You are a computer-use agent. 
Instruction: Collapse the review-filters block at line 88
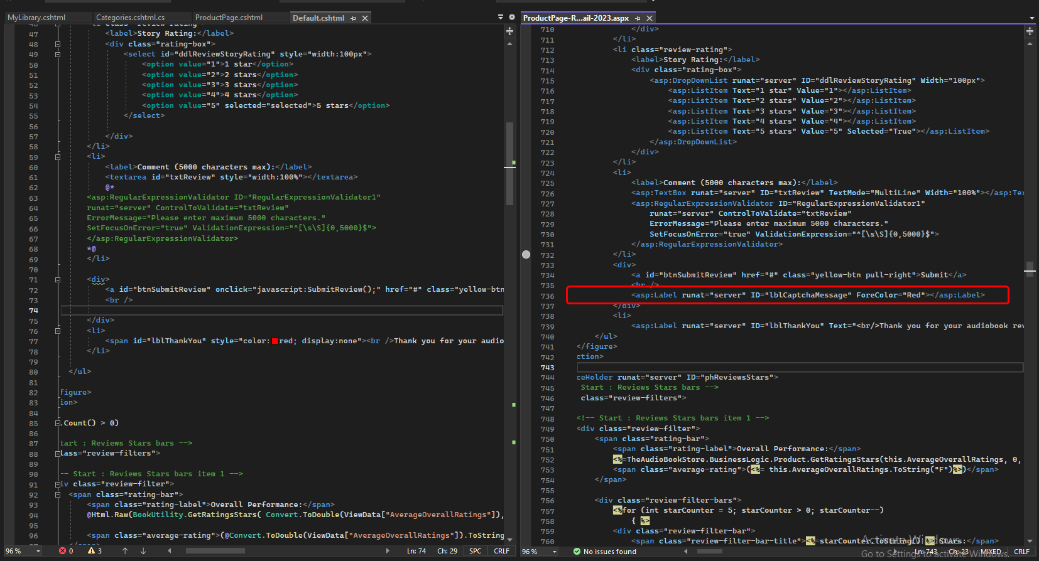click(x=58, y=454)
